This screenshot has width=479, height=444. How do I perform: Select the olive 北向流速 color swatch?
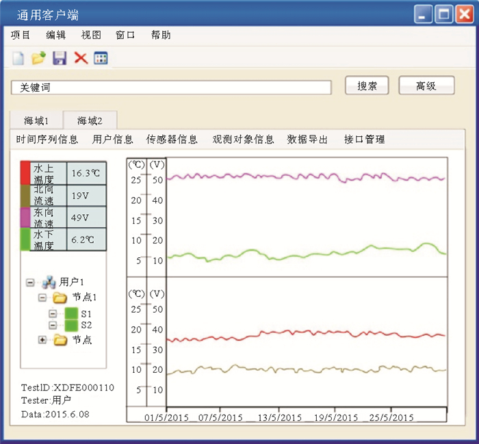tap(25, 196)
